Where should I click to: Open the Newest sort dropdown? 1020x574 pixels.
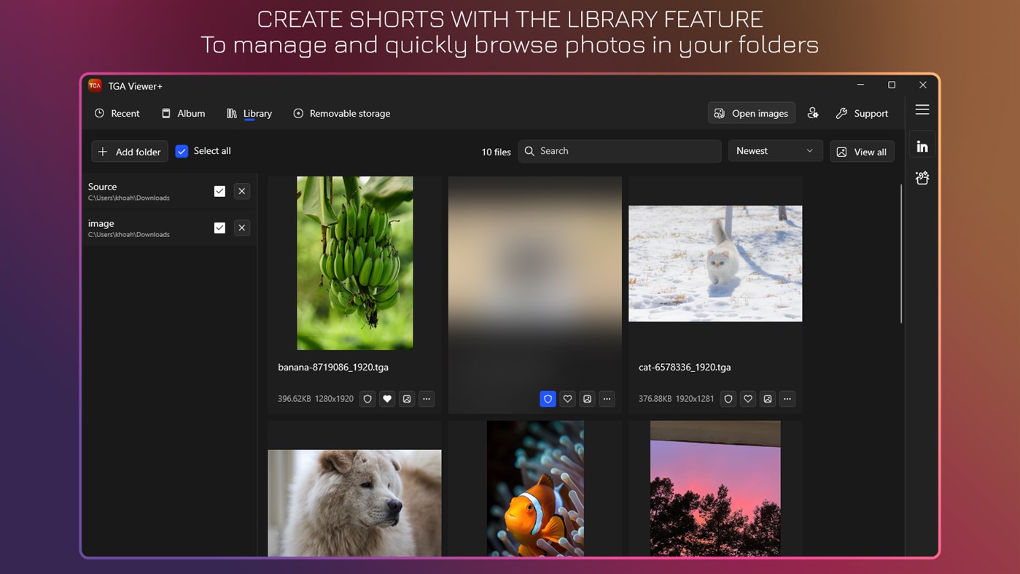coord(775,150)
